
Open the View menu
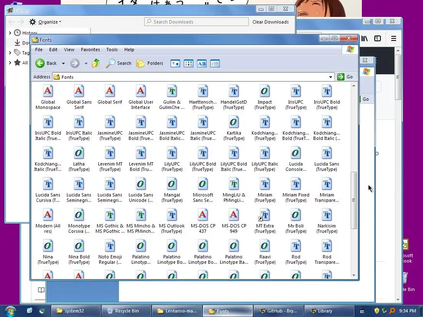(x=69, y=50)
